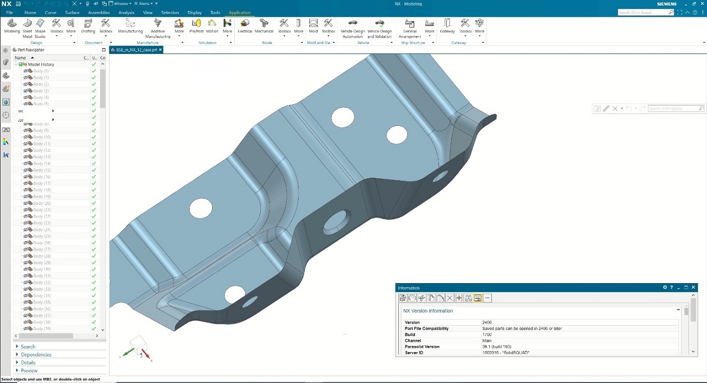
Task: Expand the Dependencies section
Action: [36, 355]
